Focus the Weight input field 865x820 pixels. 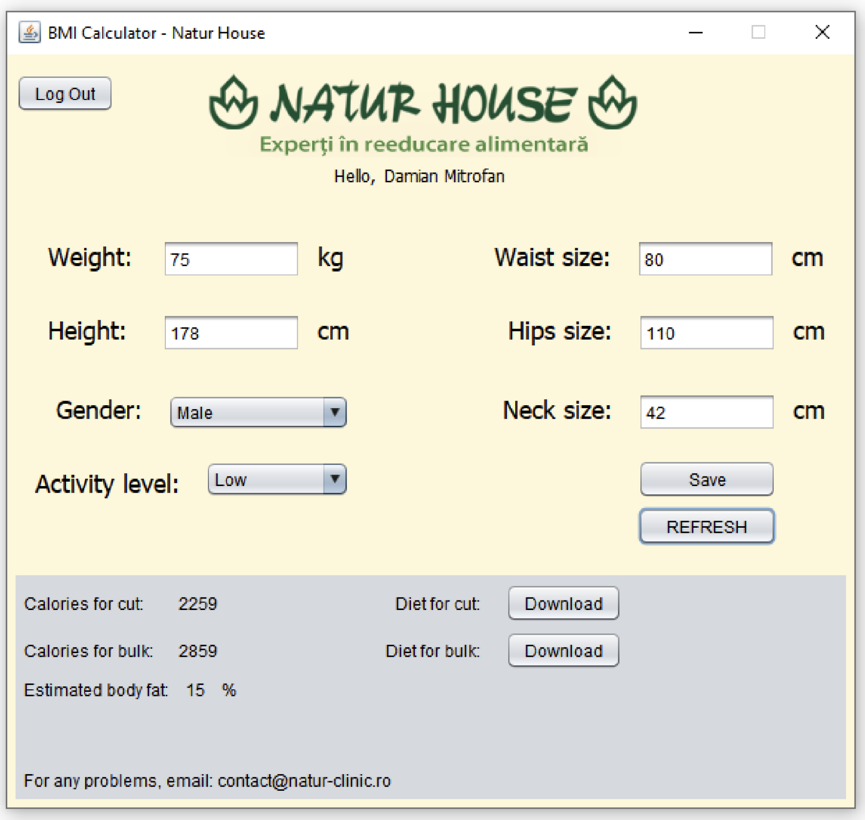pyautogui.click(x=231, y=259)
